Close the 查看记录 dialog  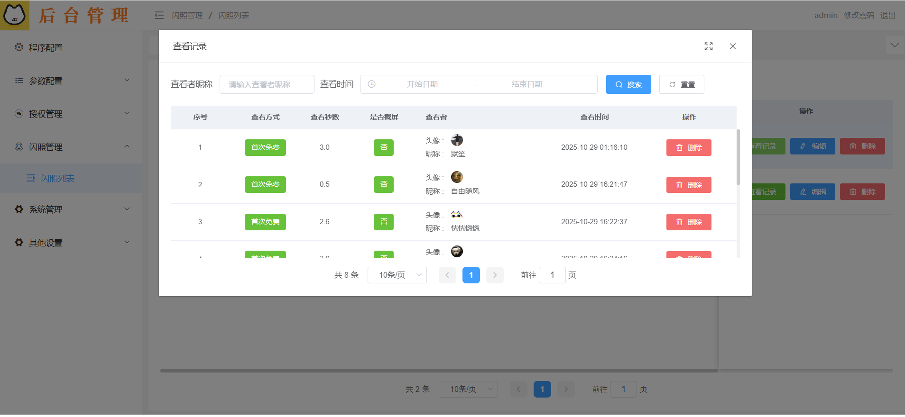coord(733,46)
